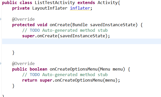Click the closing brace of onCreateOptionsMenu
This screenshot has width=161, height=97.
[x=13, y=86]
